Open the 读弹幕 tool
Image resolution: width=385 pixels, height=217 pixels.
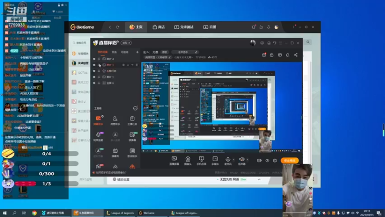click(132, 136)
